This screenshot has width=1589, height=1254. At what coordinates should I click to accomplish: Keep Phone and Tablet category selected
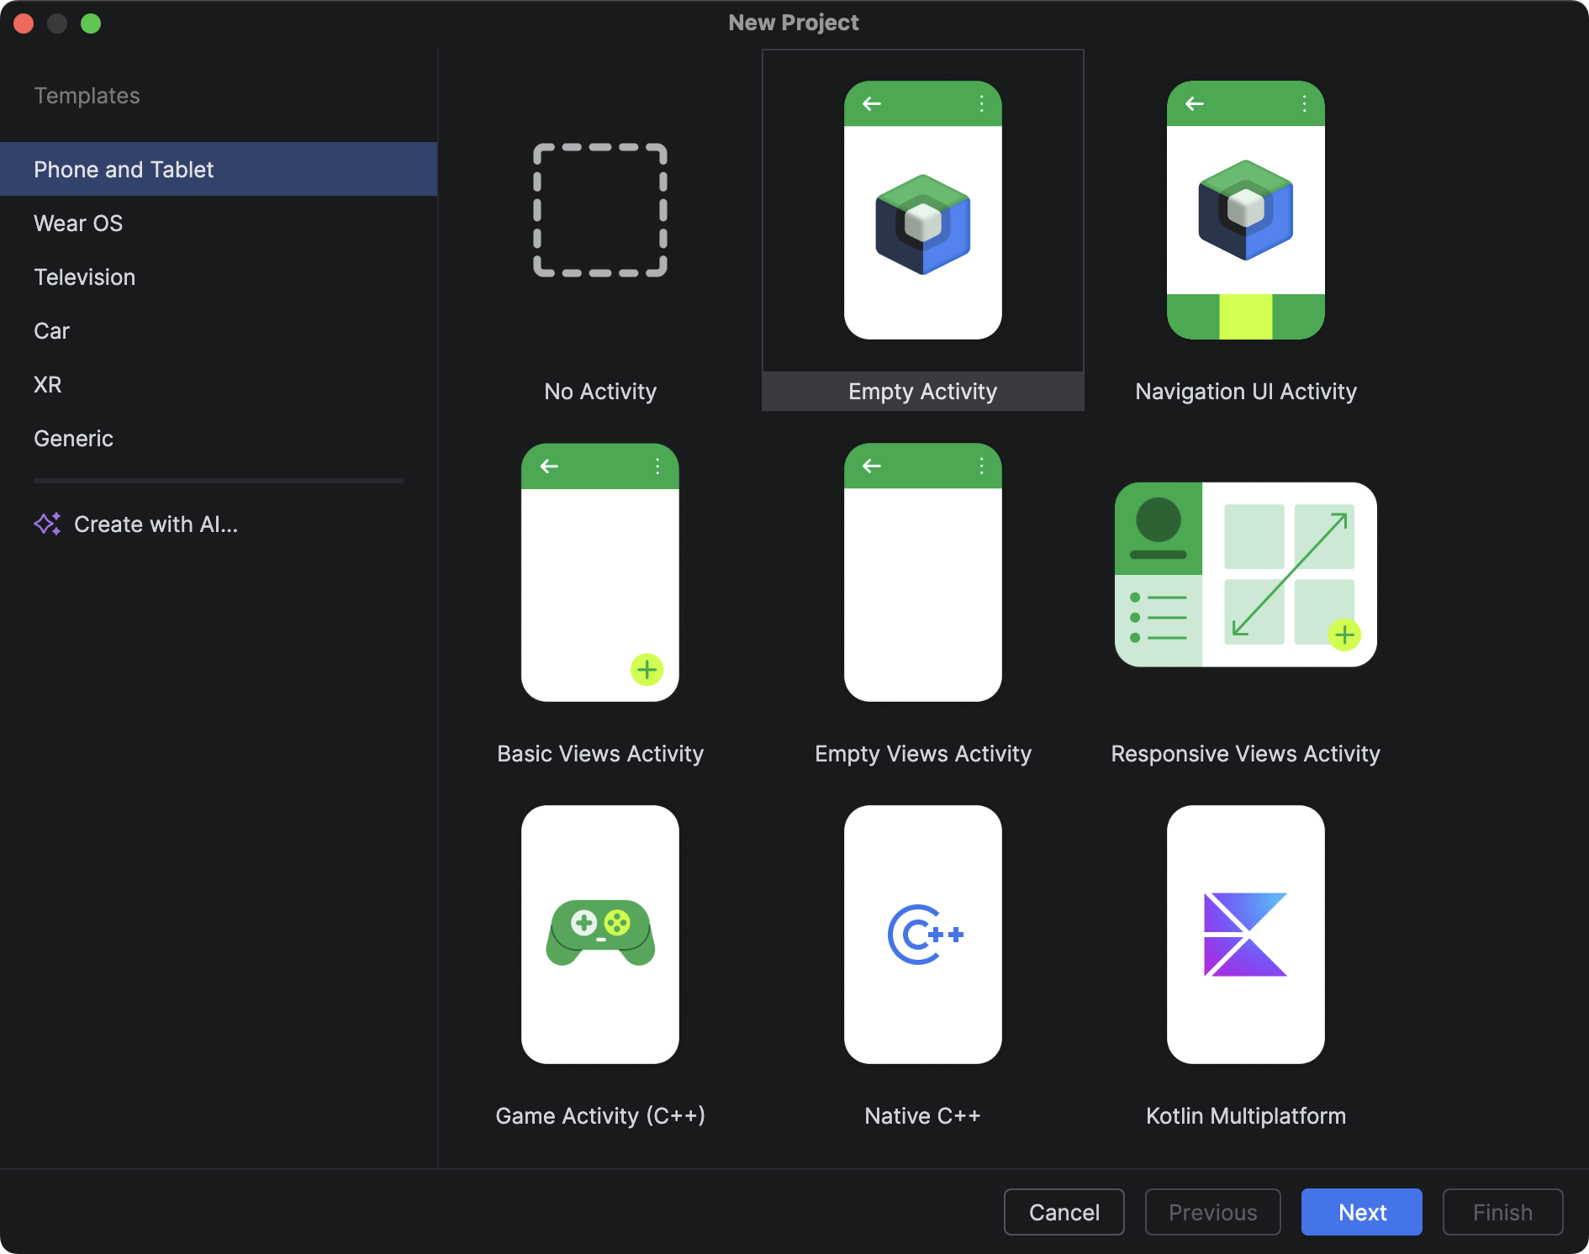(123, 169)
